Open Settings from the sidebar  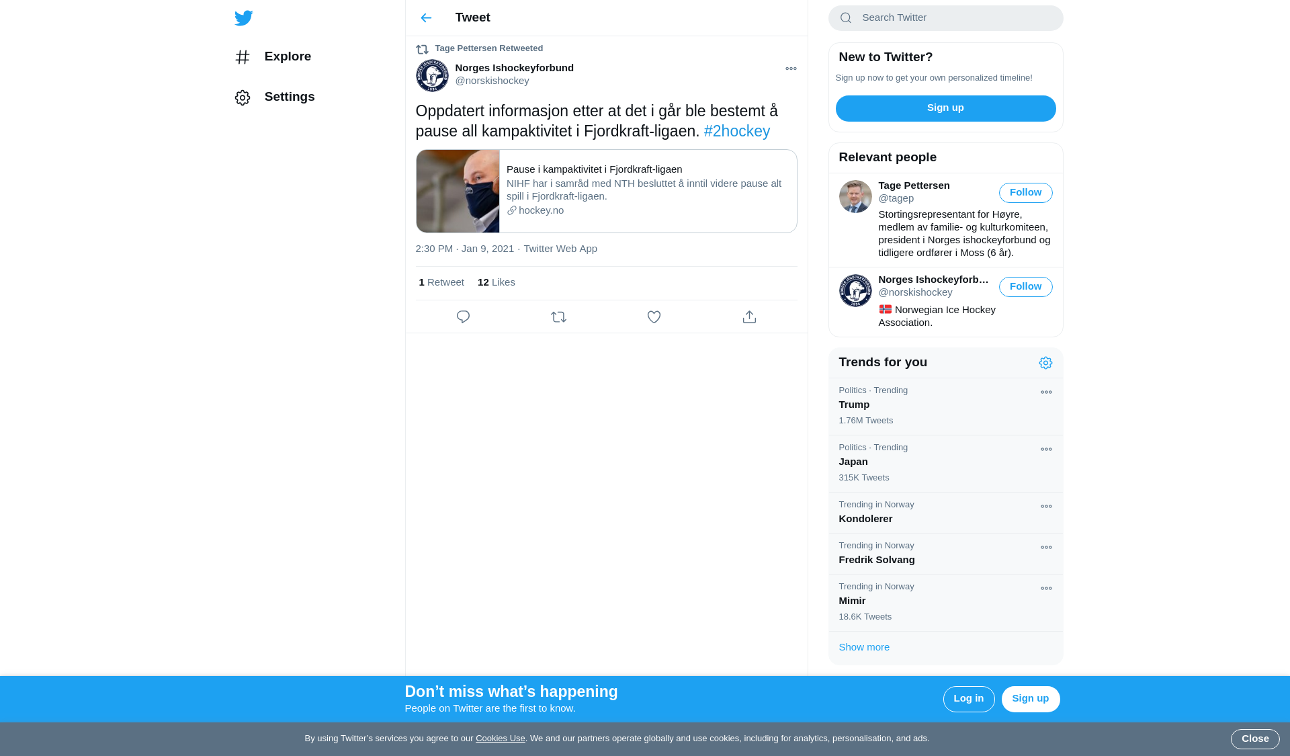pos(275,97)
